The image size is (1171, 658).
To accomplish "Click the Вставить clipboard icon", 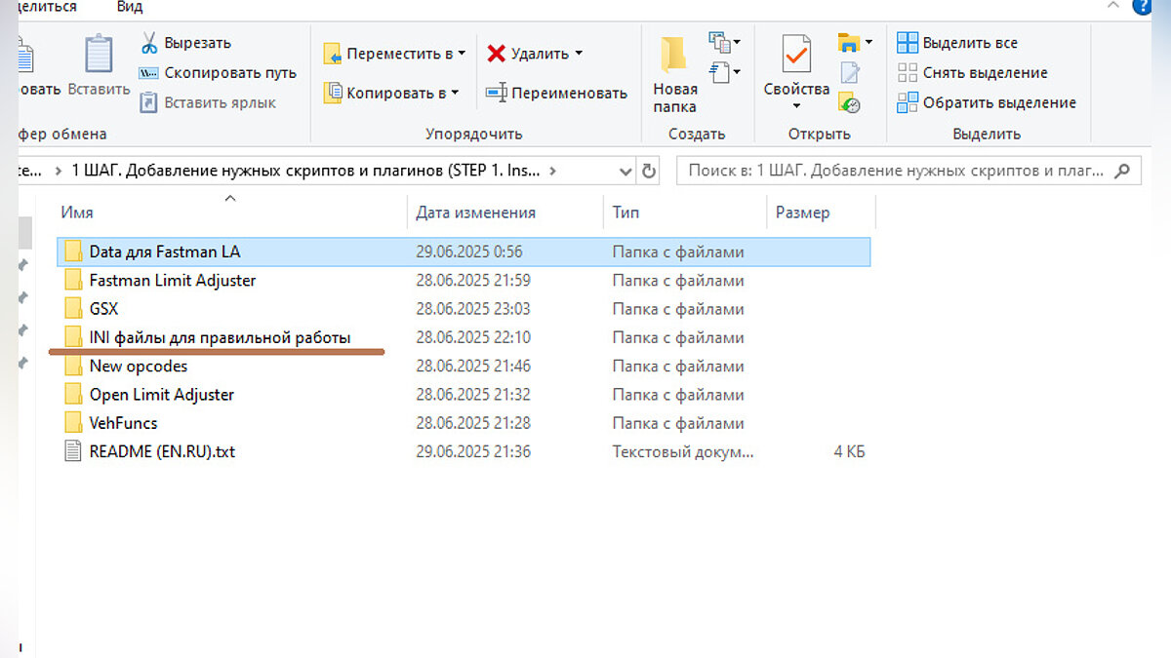I will (99, 55).
